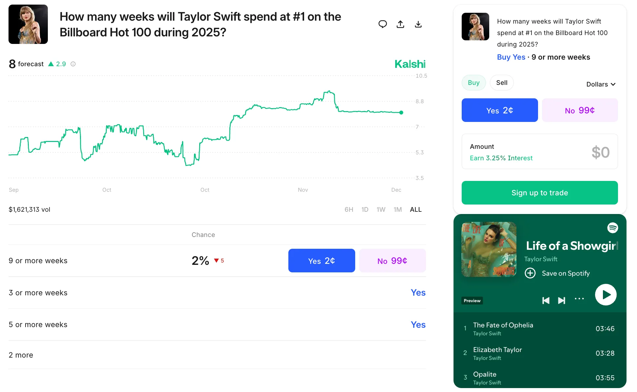Screen dimensions: 637x392
Task: Open the Dollars currency dropdown
Action: coord(601,84)
